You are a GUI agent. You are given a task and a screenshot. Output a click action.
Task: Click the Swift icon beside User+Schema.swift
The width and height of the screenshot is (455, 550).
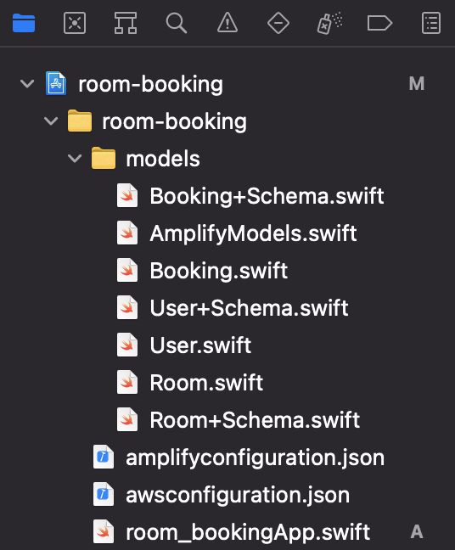(x=127, y=307)
